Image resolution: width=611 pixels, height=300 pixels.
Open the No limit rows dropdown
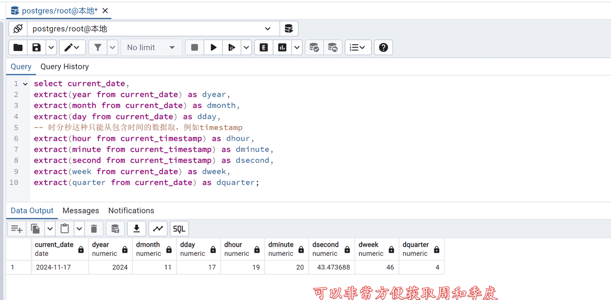[x=151, y=48]
